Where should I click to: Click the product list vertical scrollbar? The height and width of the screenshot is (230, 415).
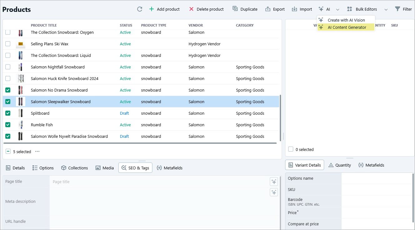(280, 118)
